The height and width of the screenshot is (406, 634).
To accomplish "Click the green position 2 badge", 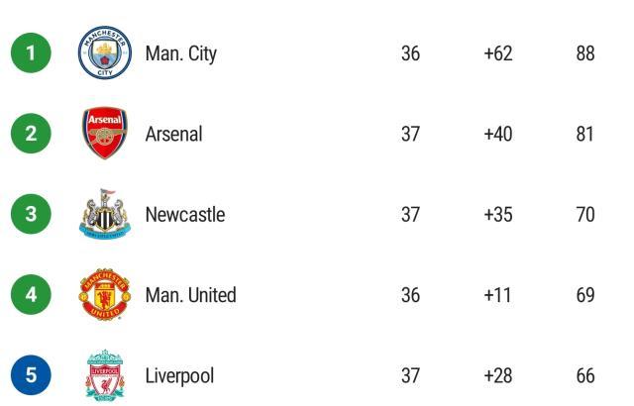I will (x=31, y=134).
